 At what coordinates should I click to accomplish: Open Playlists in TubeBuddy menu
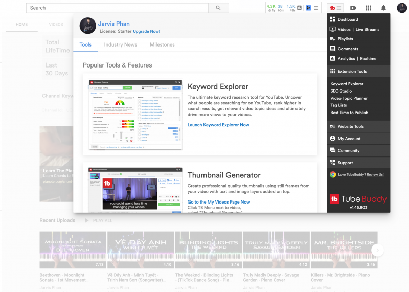[345, 39]
